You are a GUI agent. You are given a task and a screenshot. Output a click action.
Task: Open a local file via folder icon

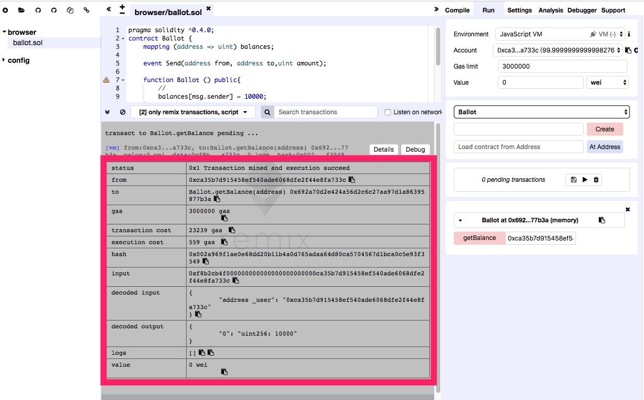[x=21, y=10]
